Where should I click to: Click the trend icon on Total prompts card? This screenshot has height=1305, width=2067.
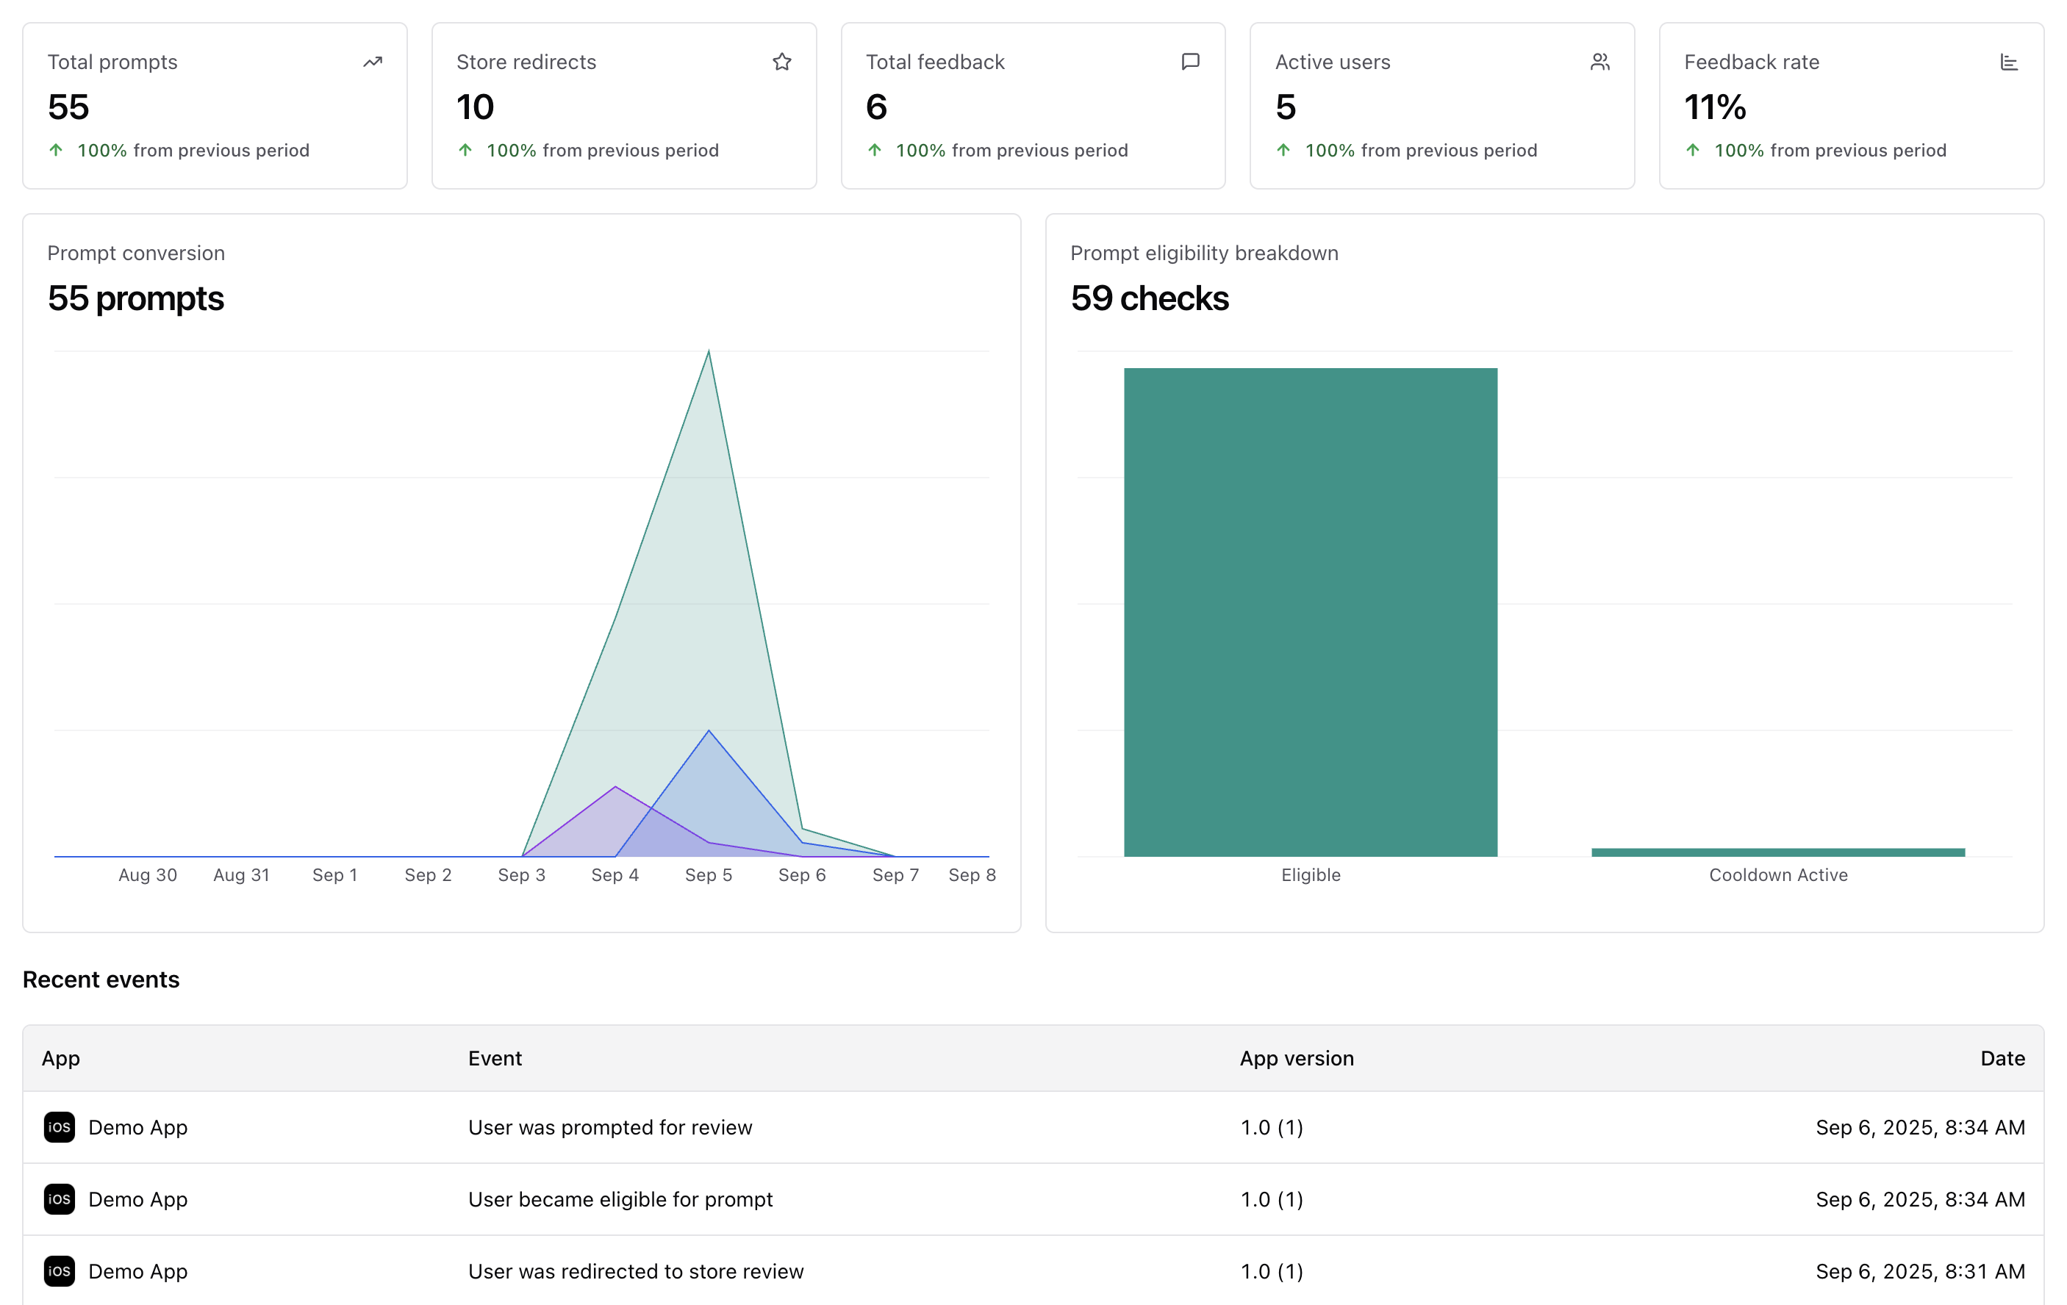[372, 62]
